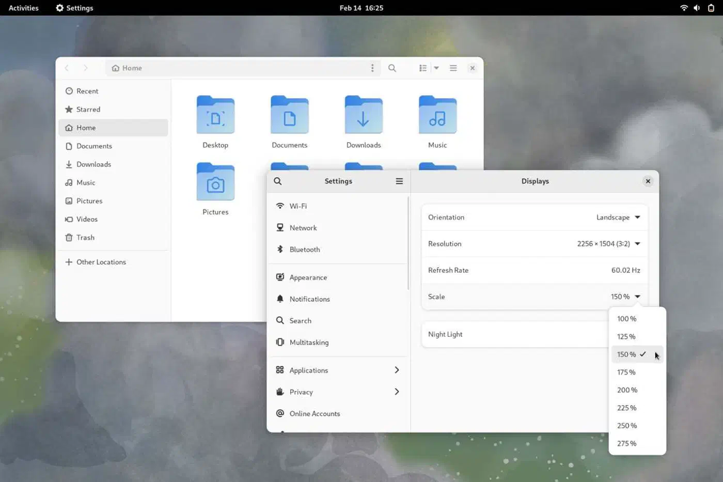Open Notifications settings panel
The height and width of the screenshot is (482, 723).
click(338, 299)
